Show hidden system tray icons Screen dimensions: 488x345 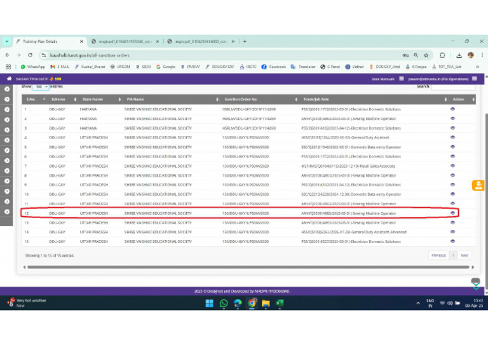(418, 303)
